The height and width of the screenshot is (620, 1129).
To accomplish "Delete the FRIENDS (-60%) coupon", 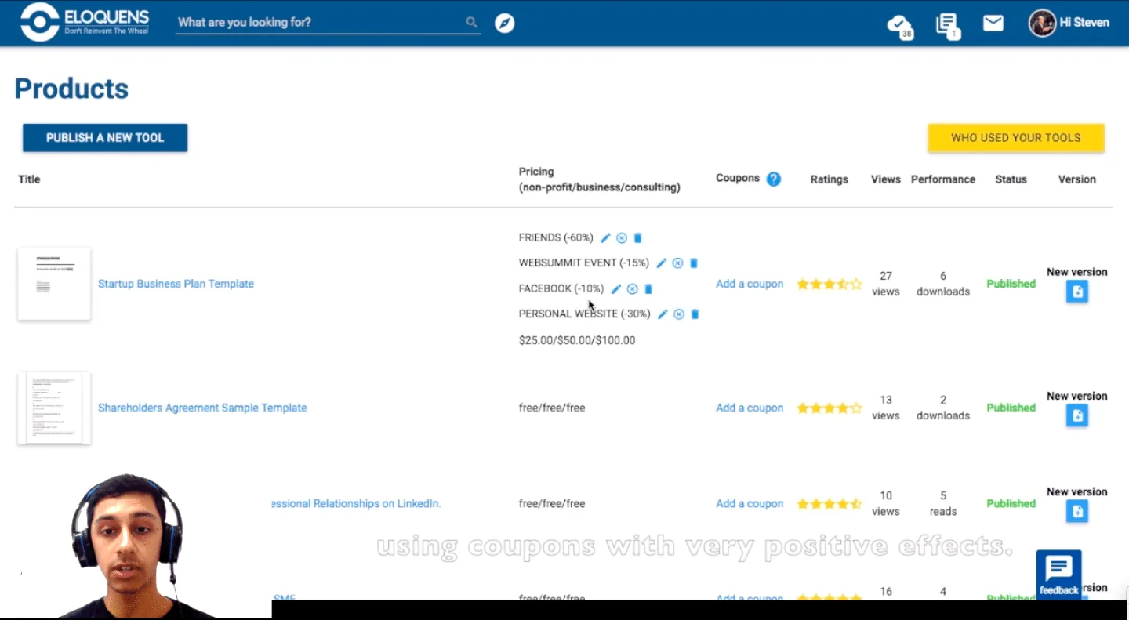I will tap(637, 237).
